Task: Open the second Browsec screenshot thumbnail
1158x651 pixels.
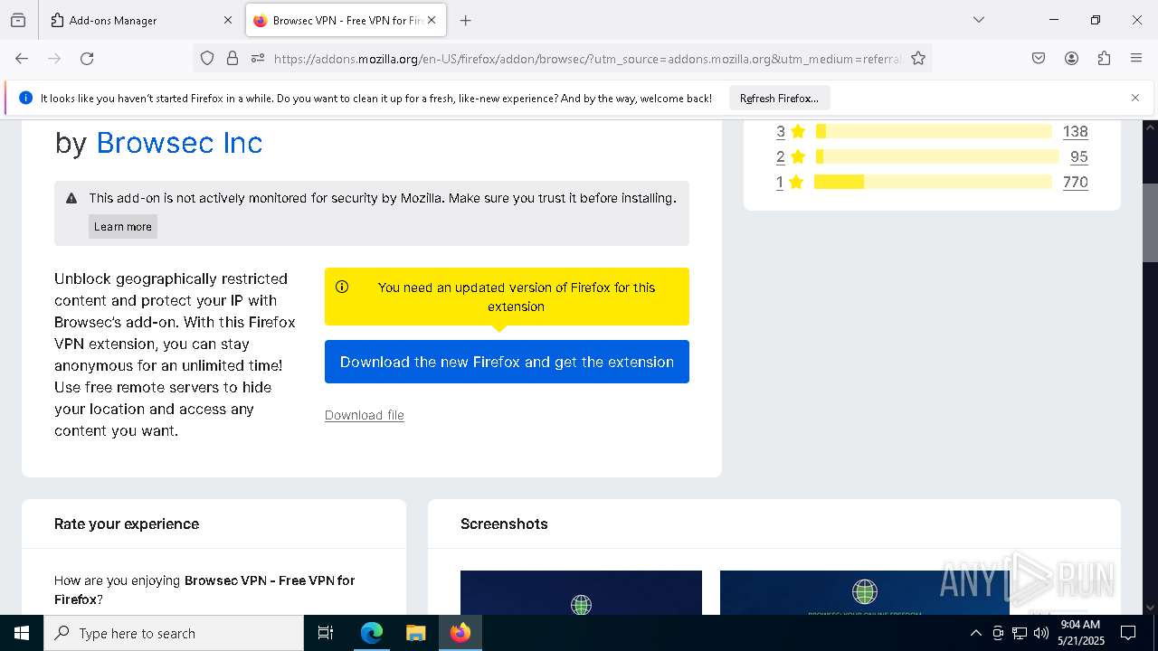Action: point(864,592)
